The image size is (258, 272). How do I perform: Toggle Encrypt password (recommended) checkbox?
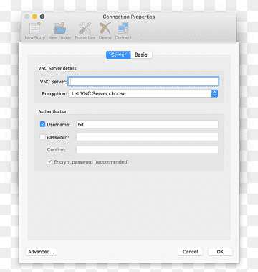tap(49, 161)
